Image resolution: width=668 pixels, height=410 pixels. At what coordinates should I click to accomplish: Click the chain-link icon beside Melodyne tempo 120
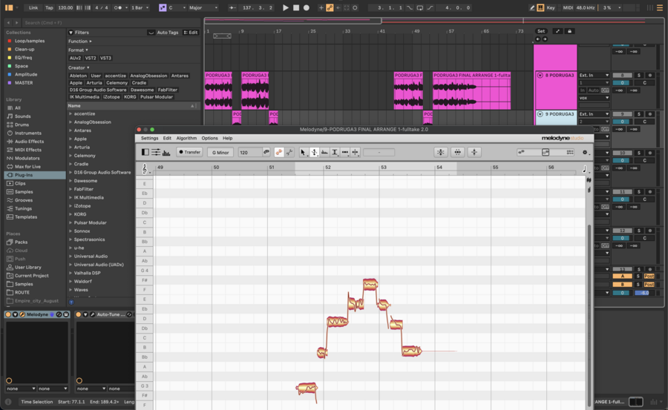[x=266, y=152]
